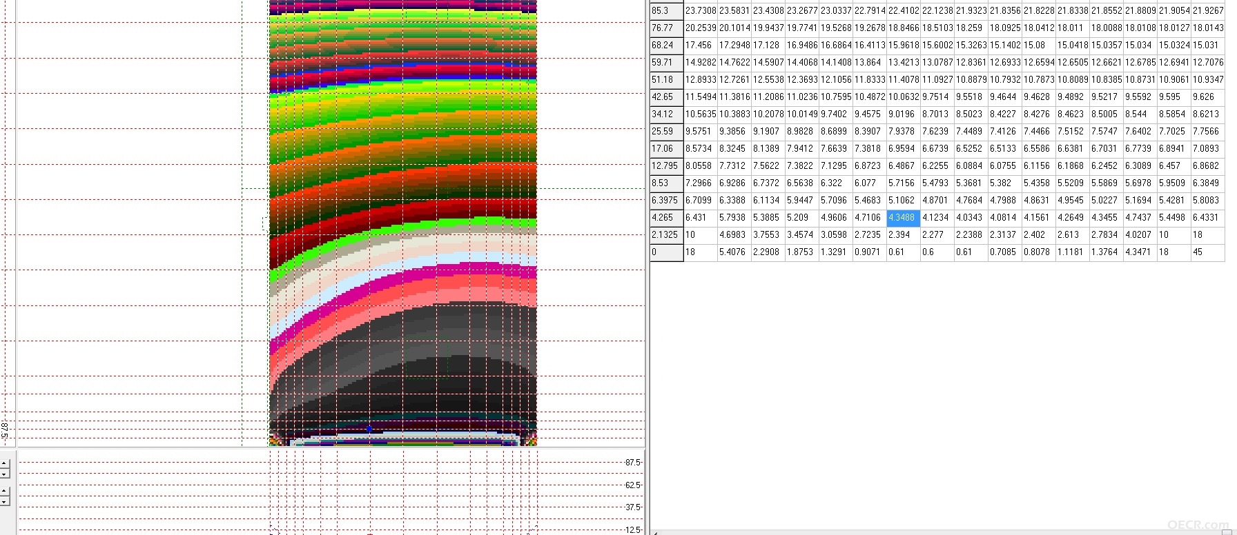Click the cell with value 6.8682
The image size is (1237, 535).
click(1208, 166)
